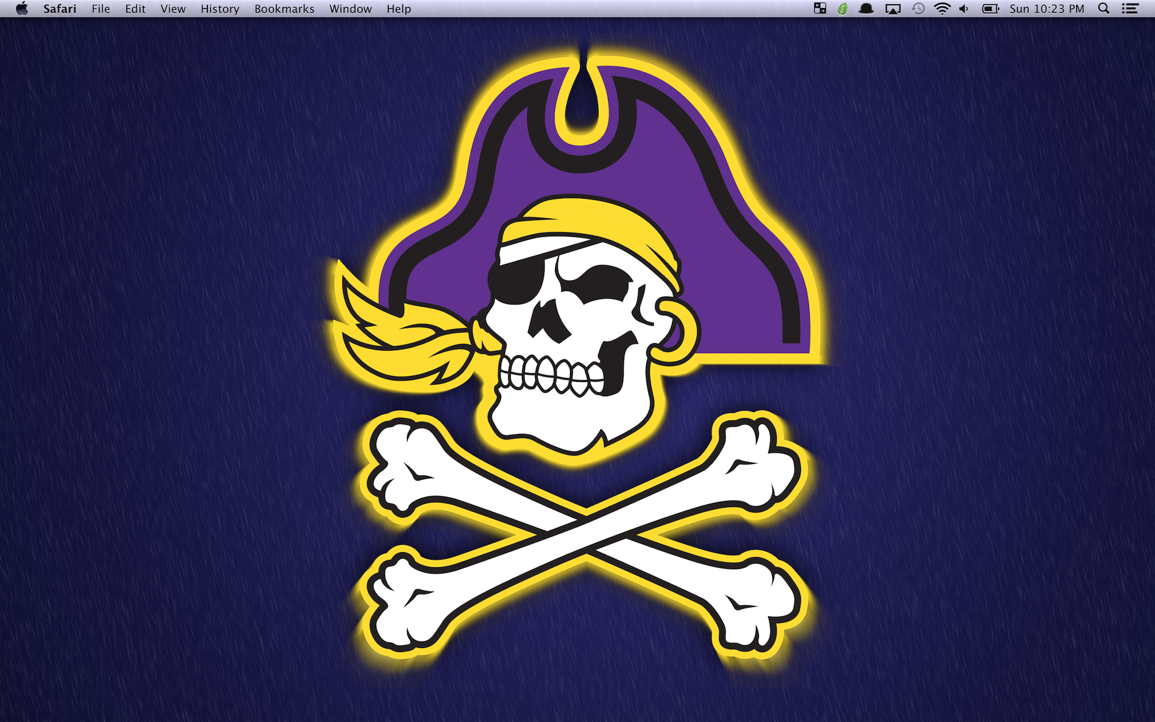This screenshot has width=1155, height=722.
Task: Click the bowler hat menu bar icon
Action: coord(866,9)
